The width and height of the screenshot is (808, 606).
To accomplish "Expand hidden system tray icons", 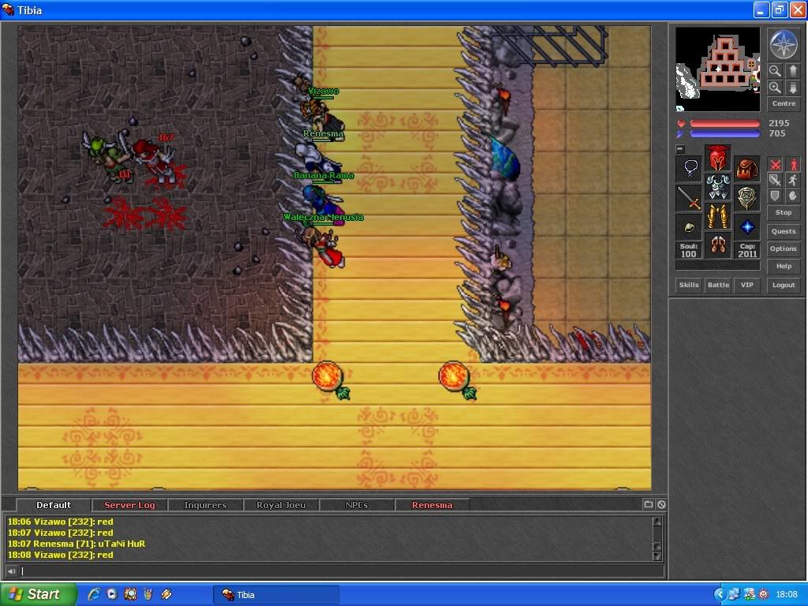I will (720, 594).
